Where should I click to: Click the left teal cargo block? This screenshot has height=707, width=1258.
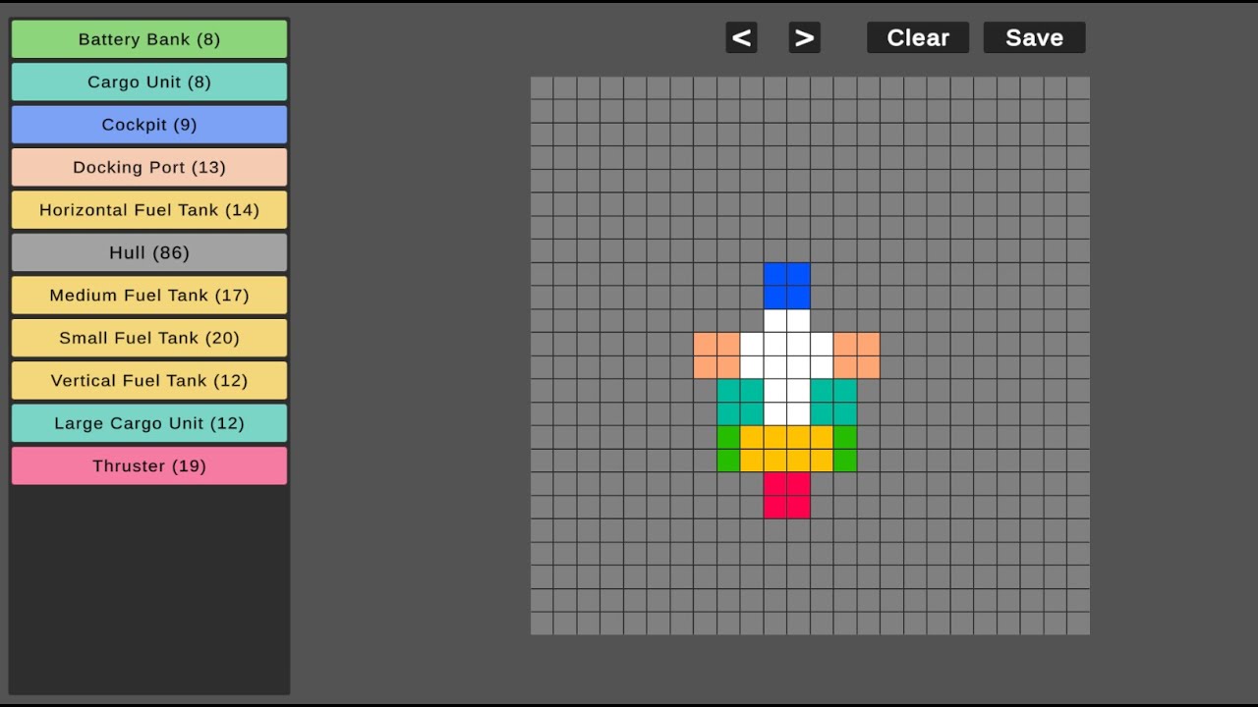[x=740, y=402]
